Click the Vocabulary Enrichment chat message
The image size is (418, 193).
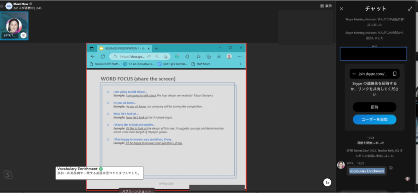pos(367,171)
